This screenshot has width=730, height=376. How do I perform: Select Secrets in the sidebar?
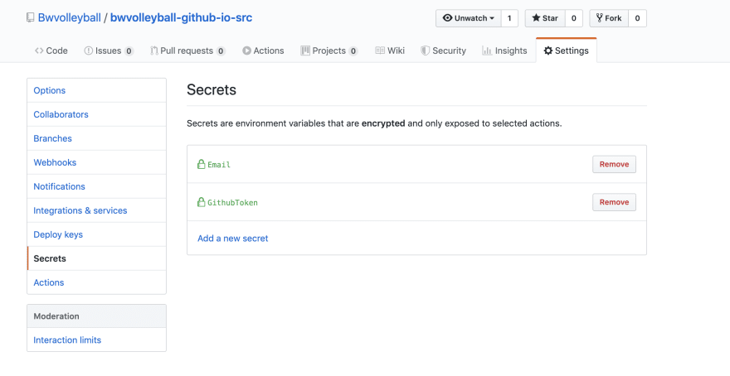pos(96,258)
